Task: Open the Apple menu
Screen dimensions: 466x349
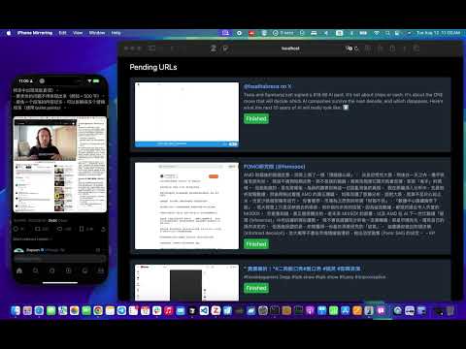Action: (9, 33)
